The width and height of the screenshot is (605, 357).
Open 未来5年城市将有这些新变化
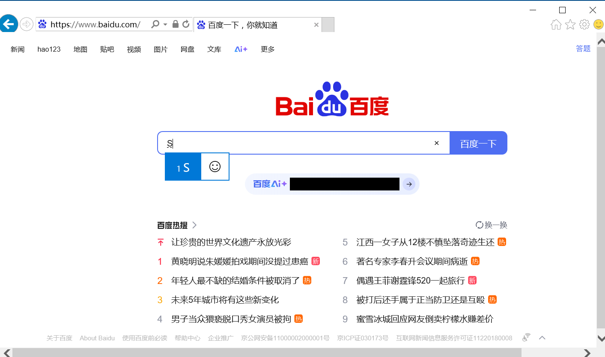[x=225, y=300]
